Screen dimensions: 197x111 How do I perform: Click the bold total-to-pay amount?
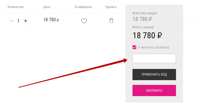pyautogui.click(x=147, y=36)
